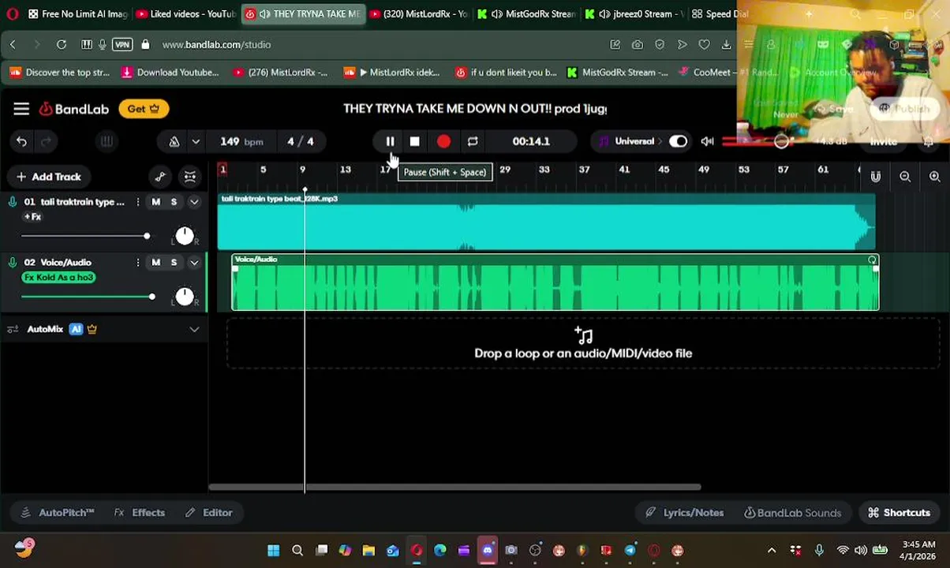Arm track 01 microphone icon
The height and width of the screenshot is (568, 950).
(x=12, y=202)
